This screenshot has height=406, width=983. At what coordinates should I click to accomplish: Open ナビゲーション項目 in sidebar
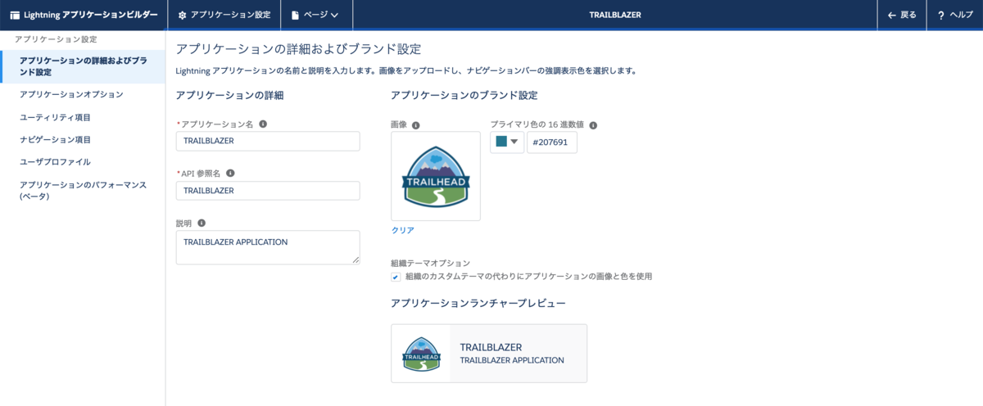55,140
